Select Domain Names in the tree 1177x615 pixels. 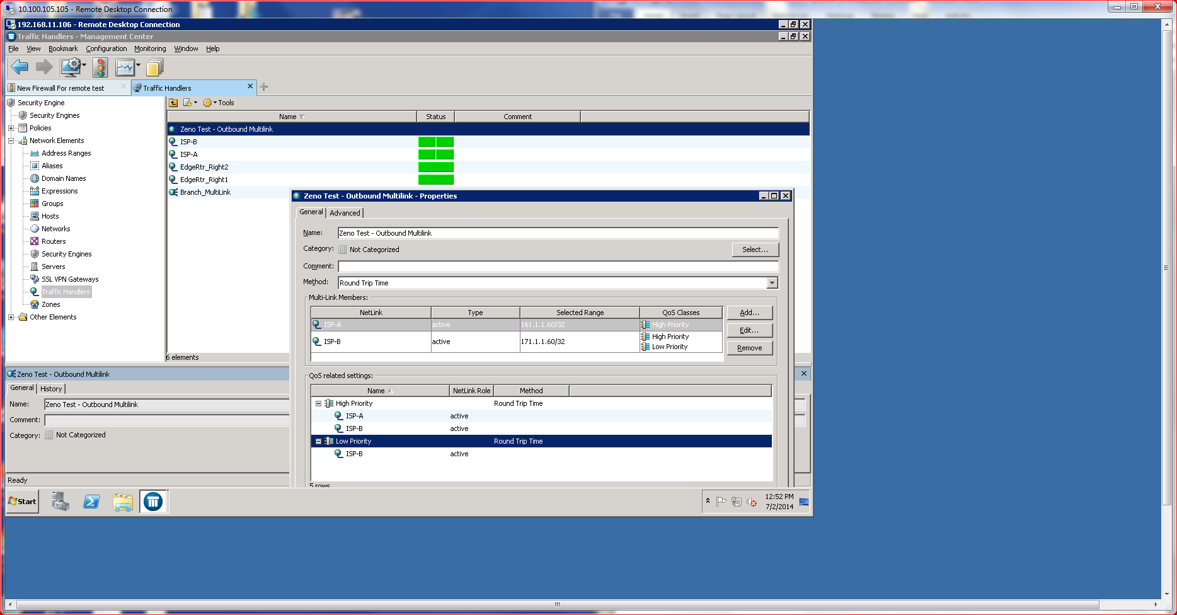(64, 178)
